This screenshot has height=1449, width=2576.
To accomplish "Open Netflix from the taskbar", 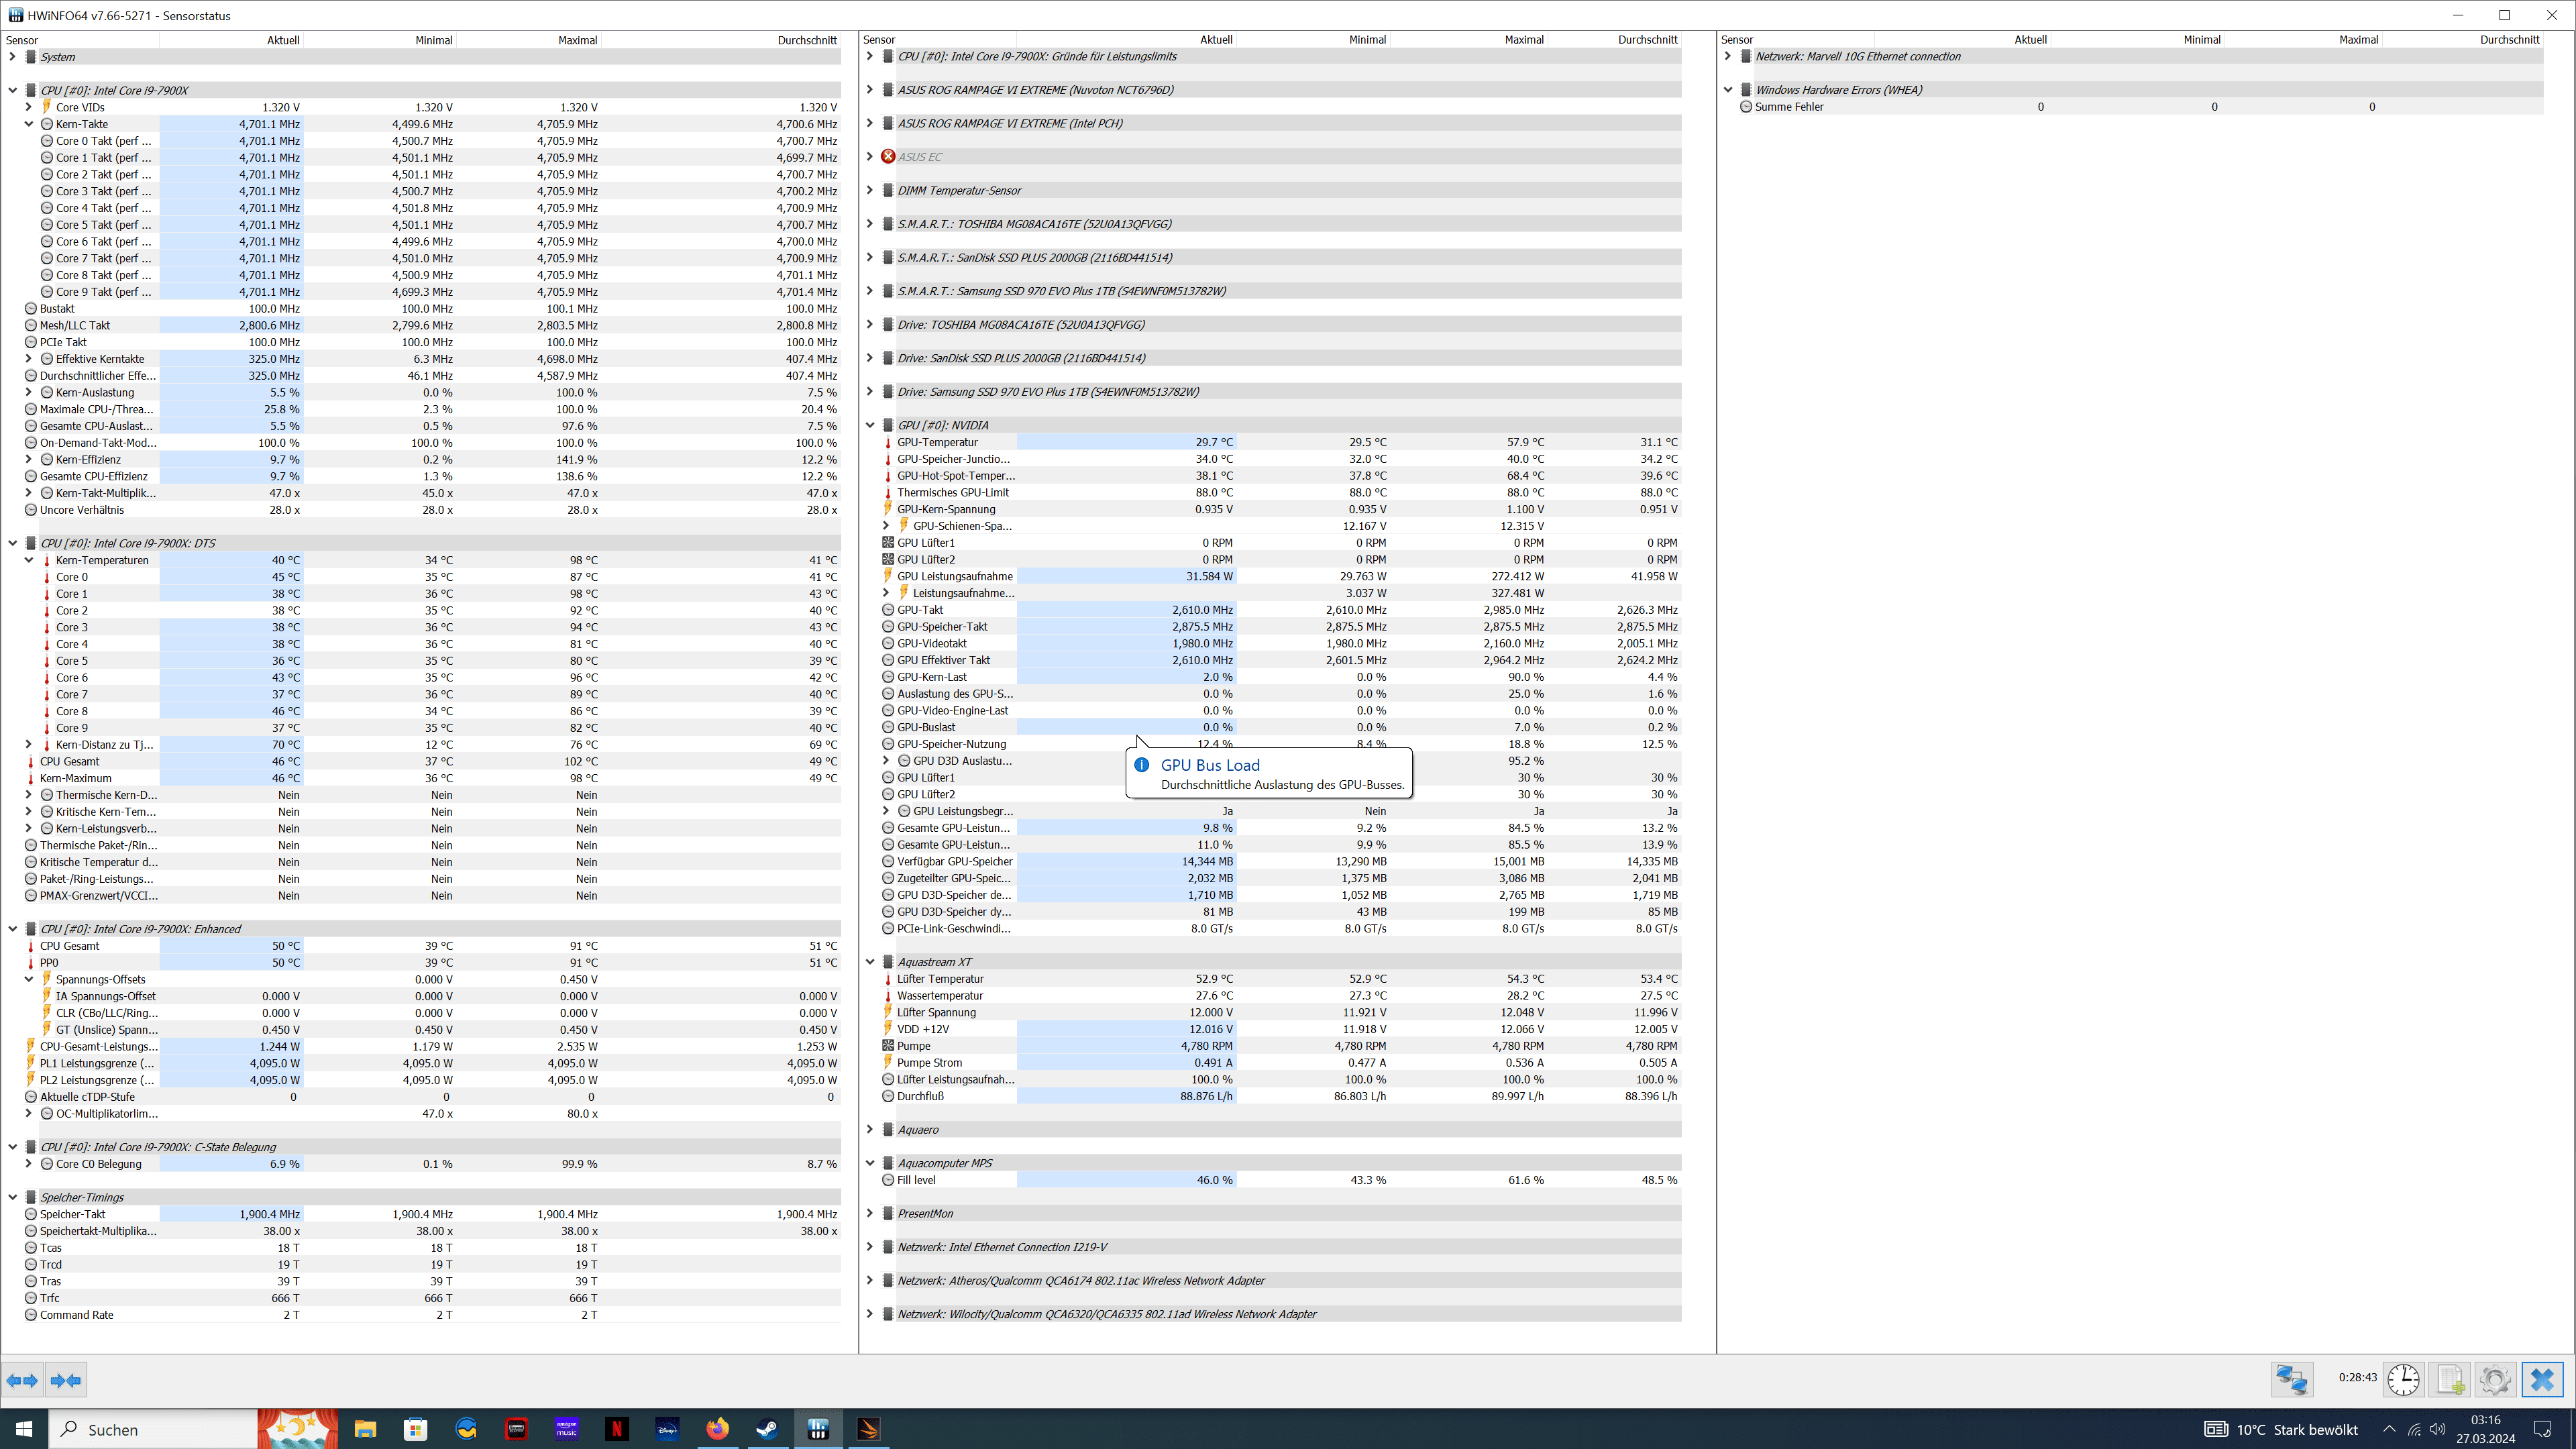I will [617, 1429].
